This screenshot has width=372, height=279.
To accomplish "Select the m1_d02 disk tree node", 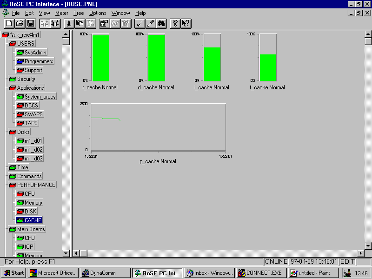I will pos(33,150).
